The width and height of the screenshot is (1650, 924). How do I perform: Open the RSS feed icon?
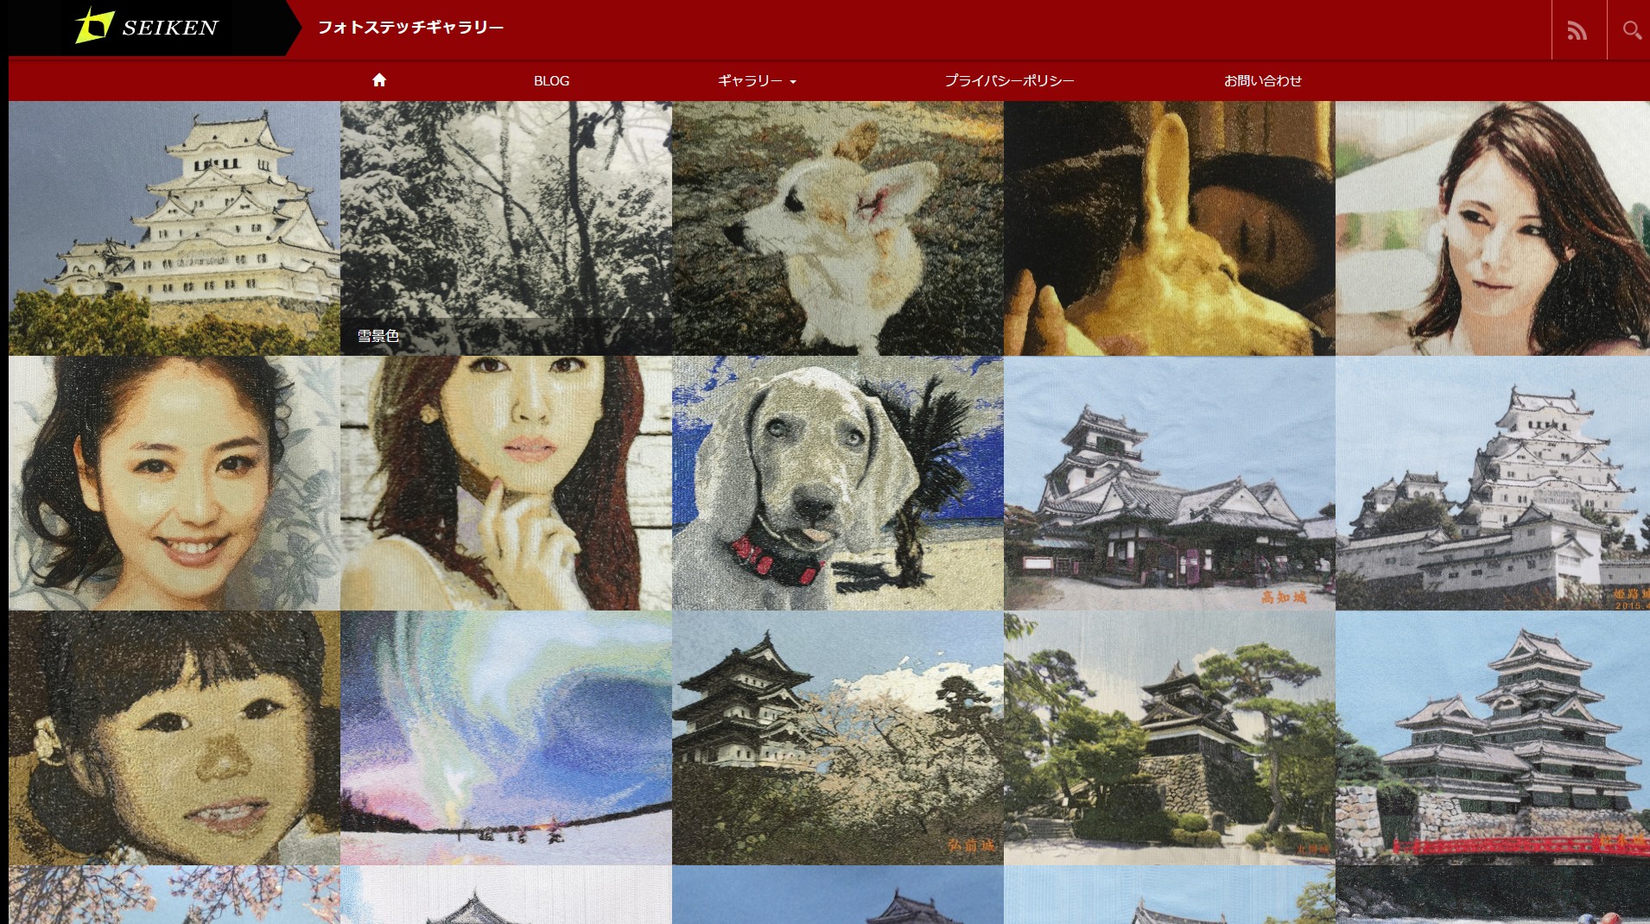pyautogui.click(x=1577, y=30)
